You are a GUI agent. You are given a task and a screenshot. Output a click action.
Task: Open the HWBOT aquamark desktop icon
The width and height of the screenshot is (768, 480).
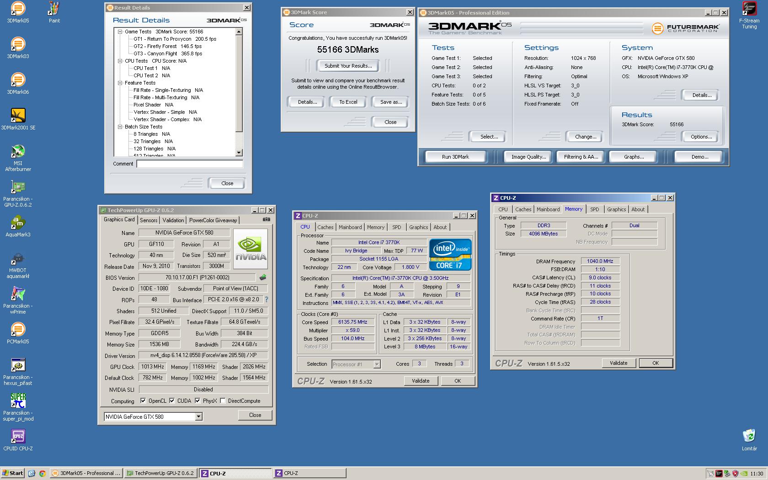pyautogui.click(x=18, y=259)
